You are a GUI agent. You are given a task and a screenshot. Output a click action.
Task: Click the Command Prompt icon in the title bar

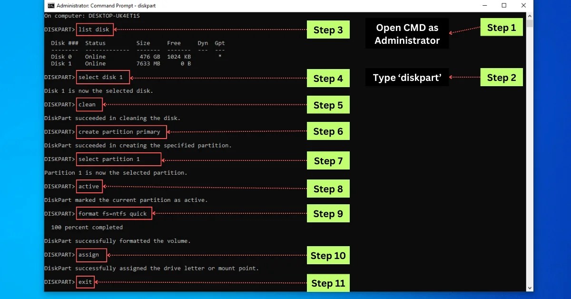(50, 5)
